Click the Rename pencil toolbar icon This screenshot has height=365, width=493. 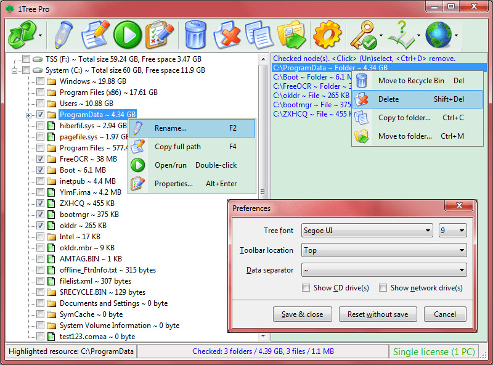pyautogui.click(x=63, y=35)
